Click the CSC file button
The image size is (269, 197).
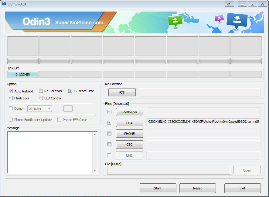[130, 144]
